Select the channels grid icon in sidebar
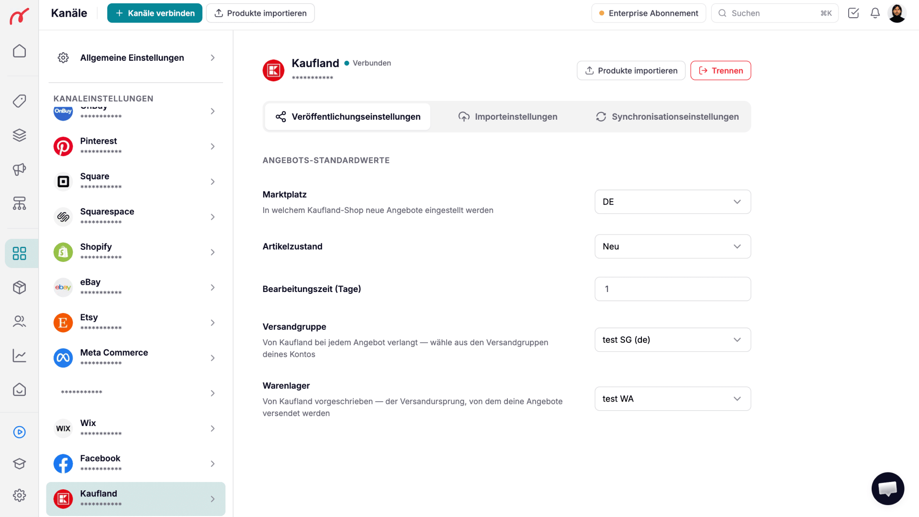Screen dimensions: 919x517 (19, 253)
